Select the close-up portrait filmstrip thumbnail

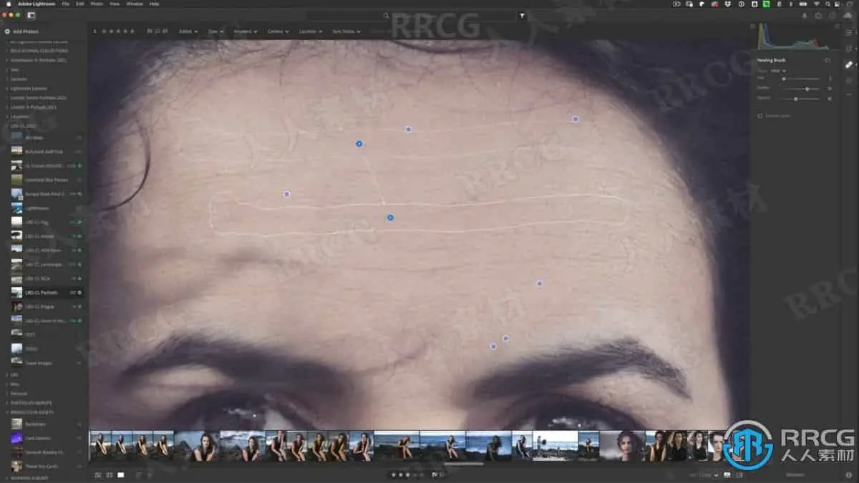(621, 446)
